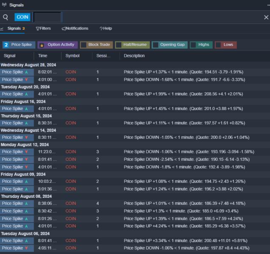Click down arrow on August 12 8:01:41 spike

[26, 159]
